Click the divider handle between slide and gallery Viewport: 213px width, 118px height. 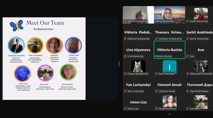pyautogui.click(x=119, y=64)
